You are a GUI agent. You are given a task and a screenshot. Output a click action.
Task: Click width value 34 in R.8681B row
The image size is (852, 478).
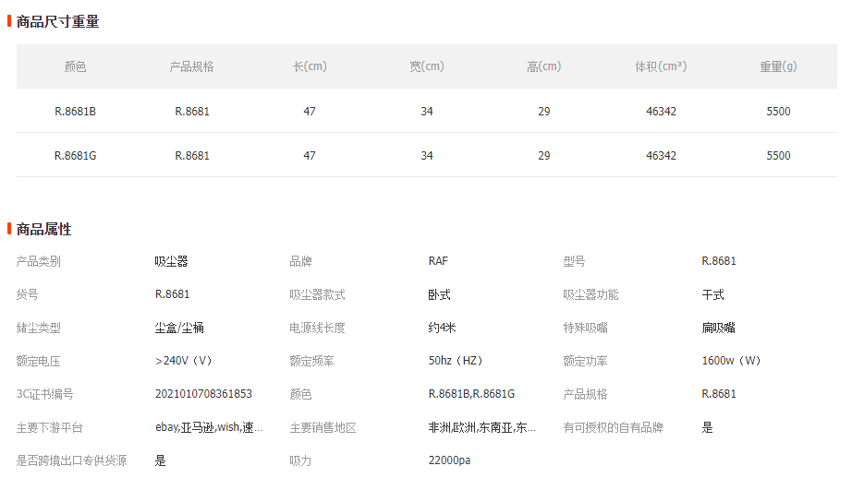click(427, 112)
